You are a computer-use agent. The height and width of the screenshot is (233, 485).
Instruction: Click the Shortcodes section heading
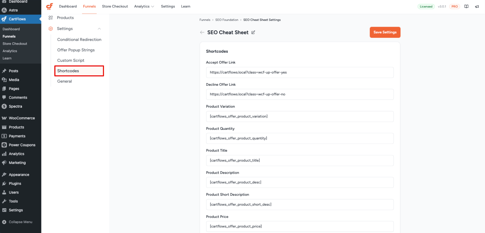217,51
